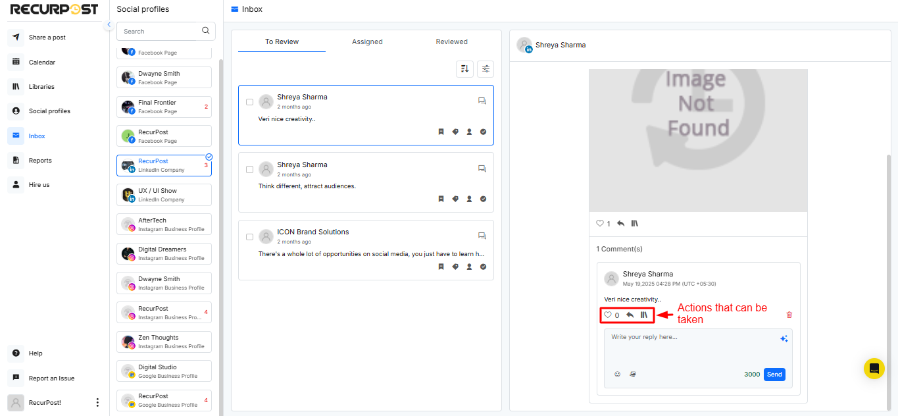Screen dimensions: 898x416
Task: Open the ICON Brand Solutions message card text
Action: point(372,253)
